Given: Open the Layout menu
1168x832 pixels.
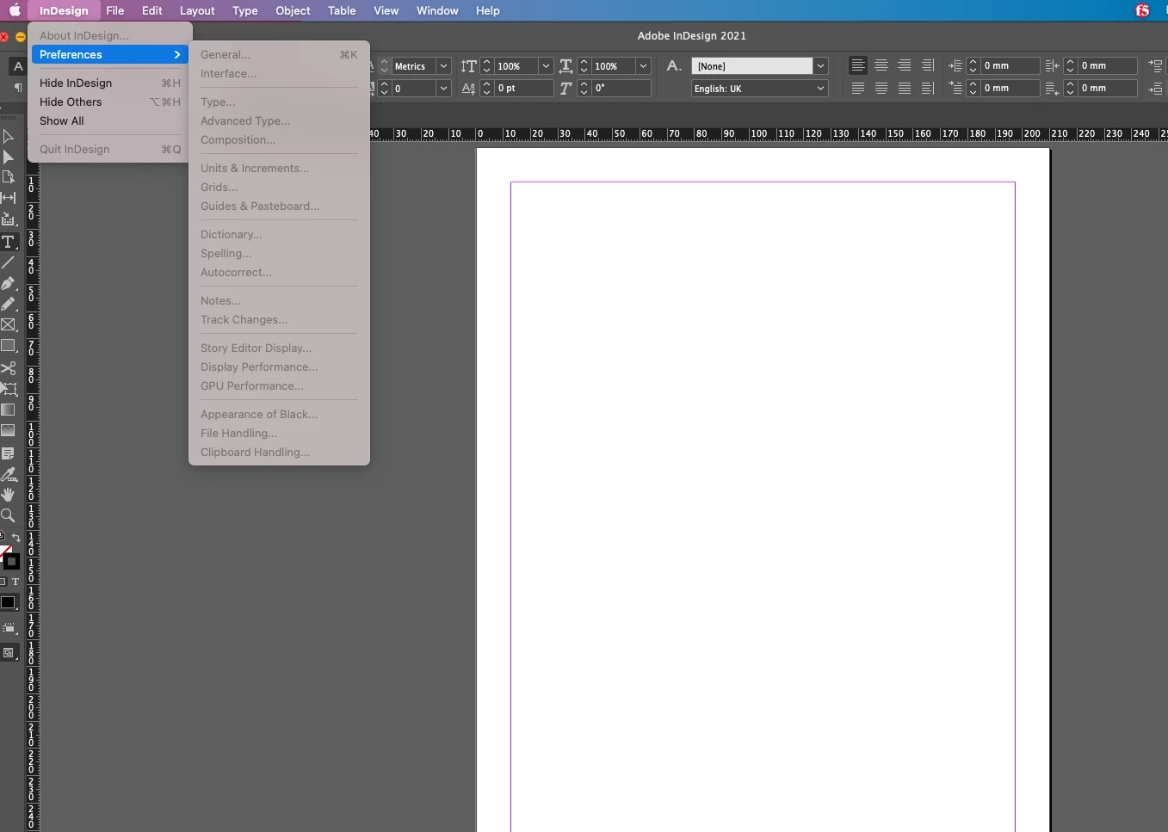Looking at the screenshot, I should point(197,10).
